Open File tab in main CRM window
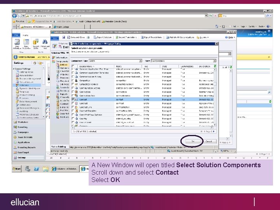 (x=16, y=35)
